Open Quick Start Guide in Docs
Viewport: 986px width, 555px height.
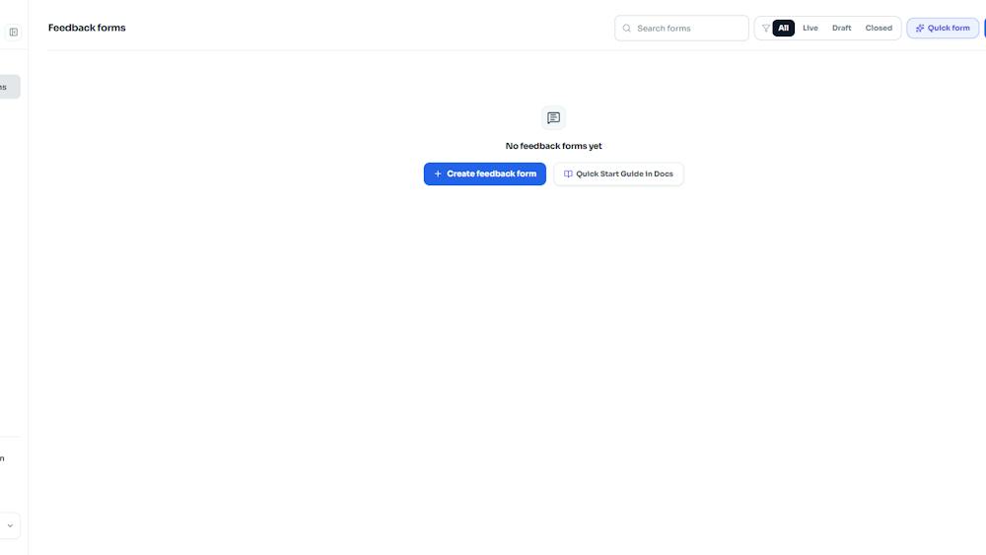click(619, 174)
